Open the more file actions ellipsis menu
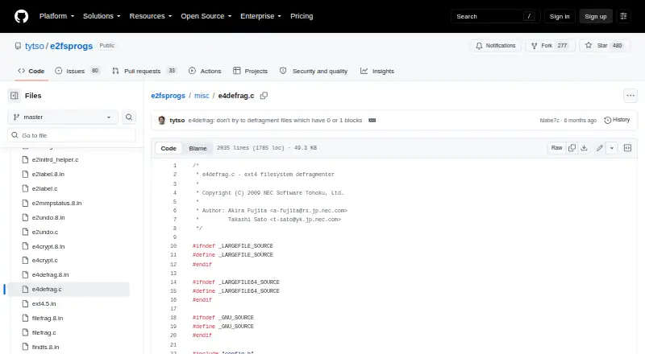 tap(630, 96)
